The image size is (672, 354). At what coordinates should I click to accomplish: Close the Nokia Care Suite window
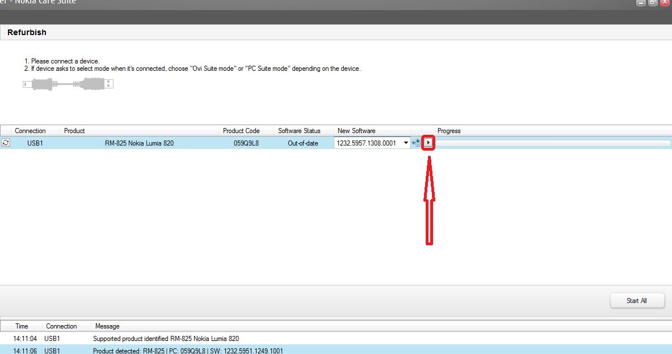[x=665, y=3]
